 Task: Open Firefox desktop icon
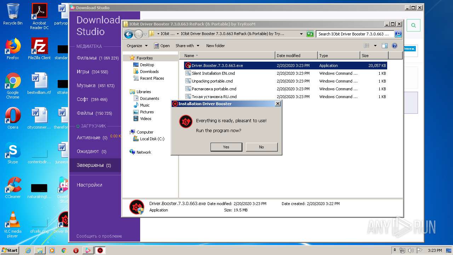(x=13, y=49)
